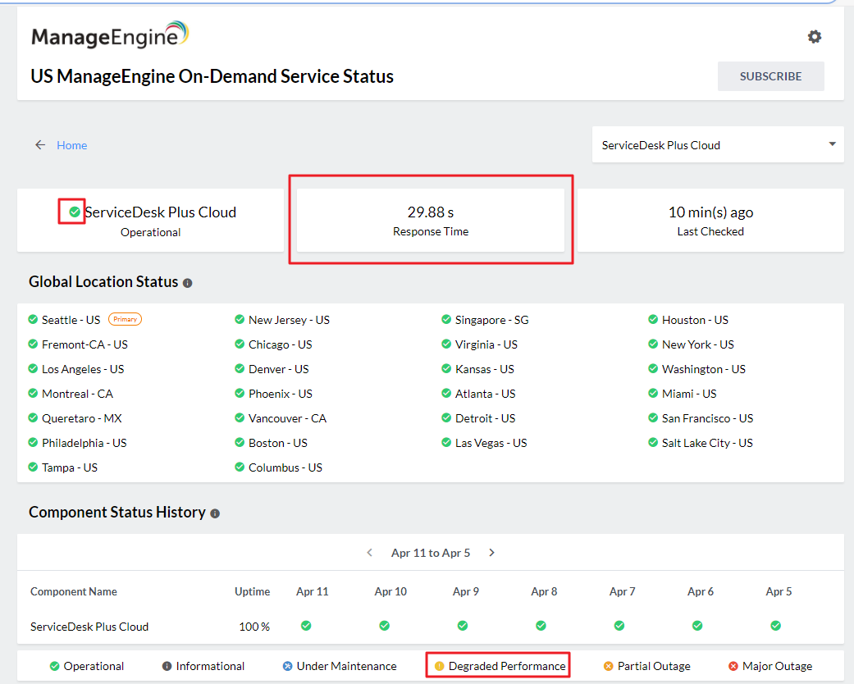Click the Major Outage legend item
This screenshot has height=684, width=854.
coord(770,666)
